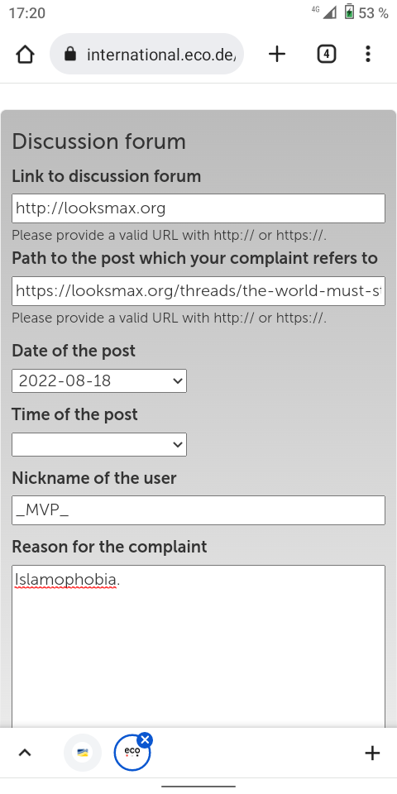Switch to the Ukraine flag tab thumbnail

tap(83, 753)
